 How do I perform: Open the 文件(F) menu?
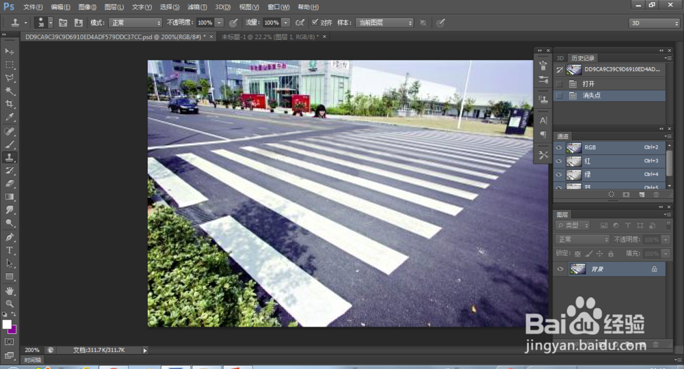33,7
